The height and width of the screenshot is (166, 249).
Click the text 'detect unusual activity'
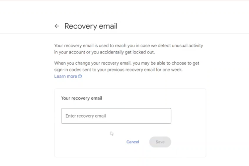[180, 46]
